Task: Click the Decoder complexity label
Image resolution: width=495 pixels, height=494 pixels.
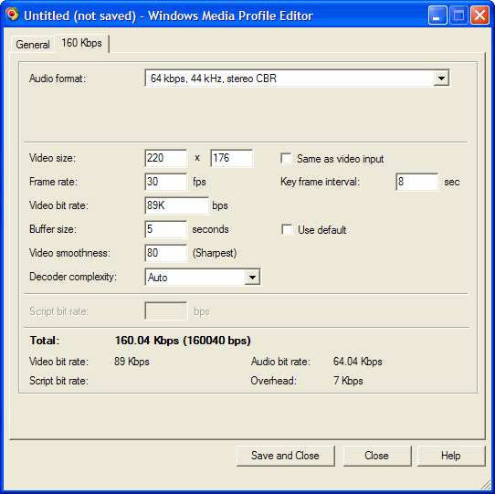Action: click(73, 278)
